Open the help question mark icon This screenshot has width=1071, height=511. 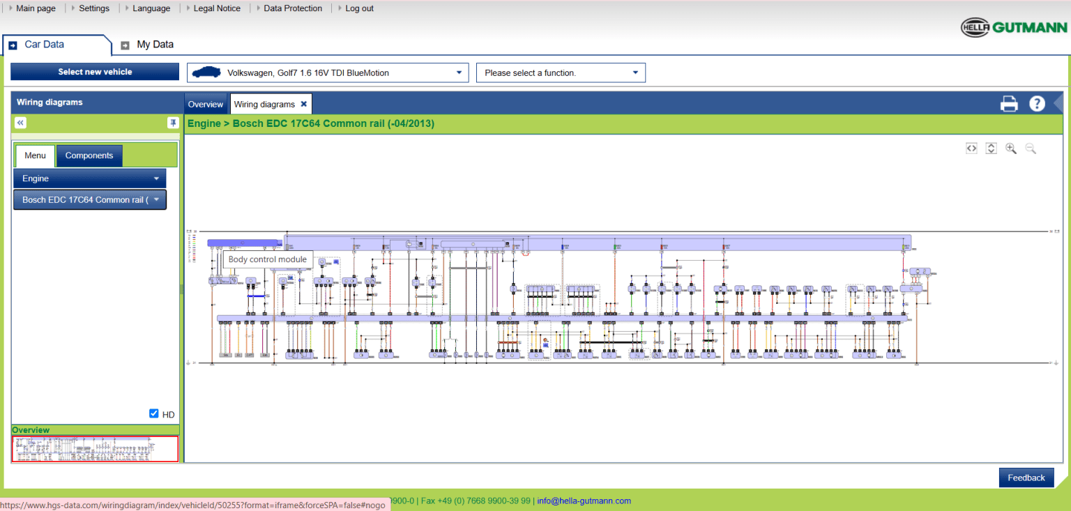(x=1037, y=104)
